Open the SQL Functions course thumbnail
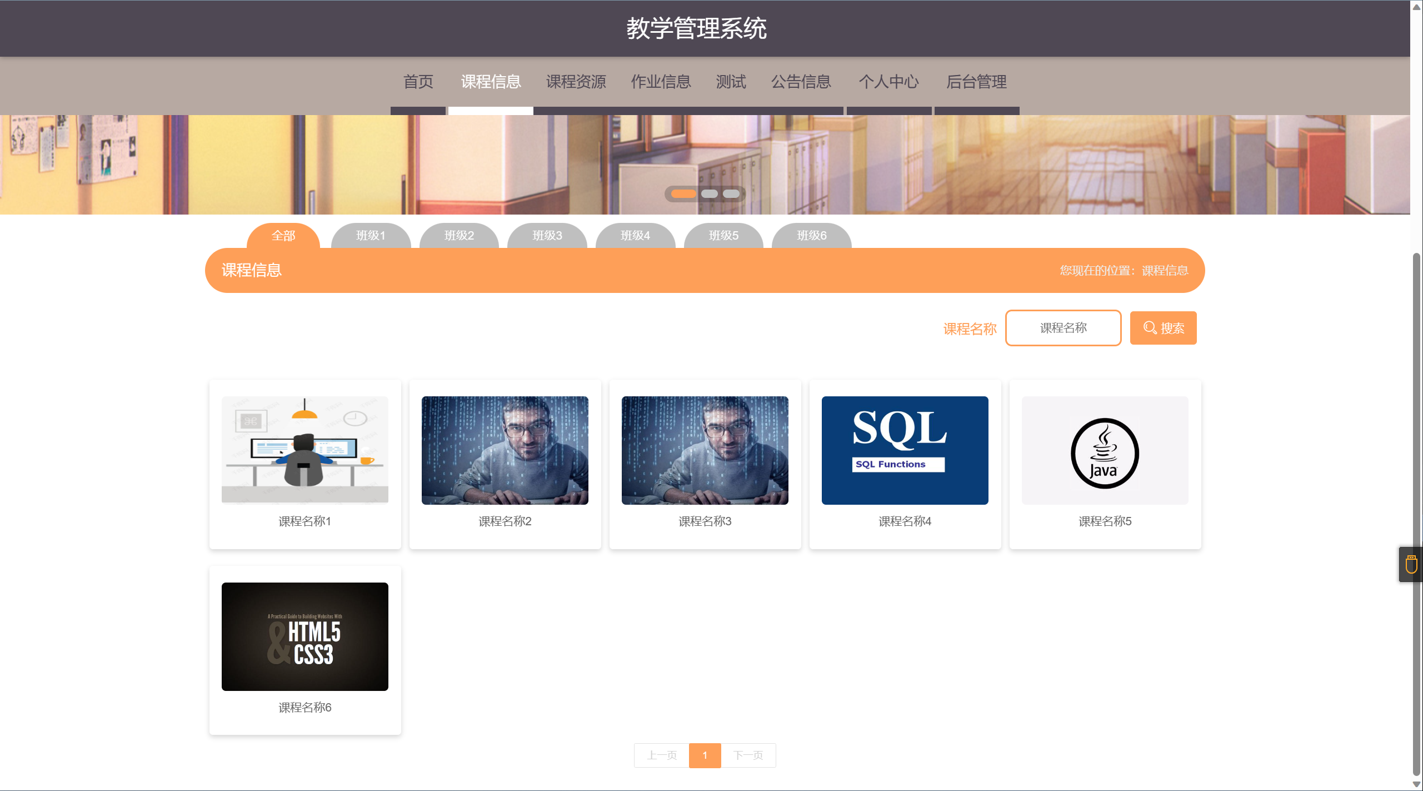This screenshot has height=791, width=1423. coord(905,450)
